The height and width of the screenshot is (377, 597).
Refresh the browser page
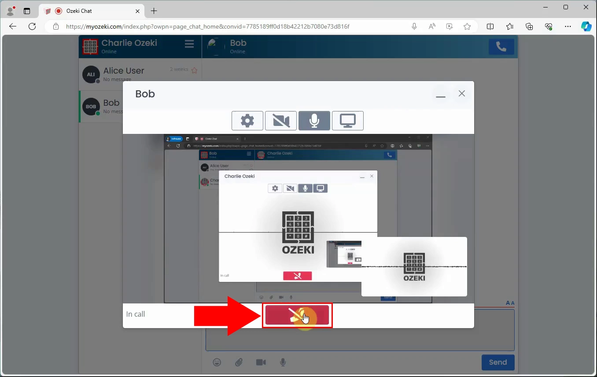tap(32, 26)
